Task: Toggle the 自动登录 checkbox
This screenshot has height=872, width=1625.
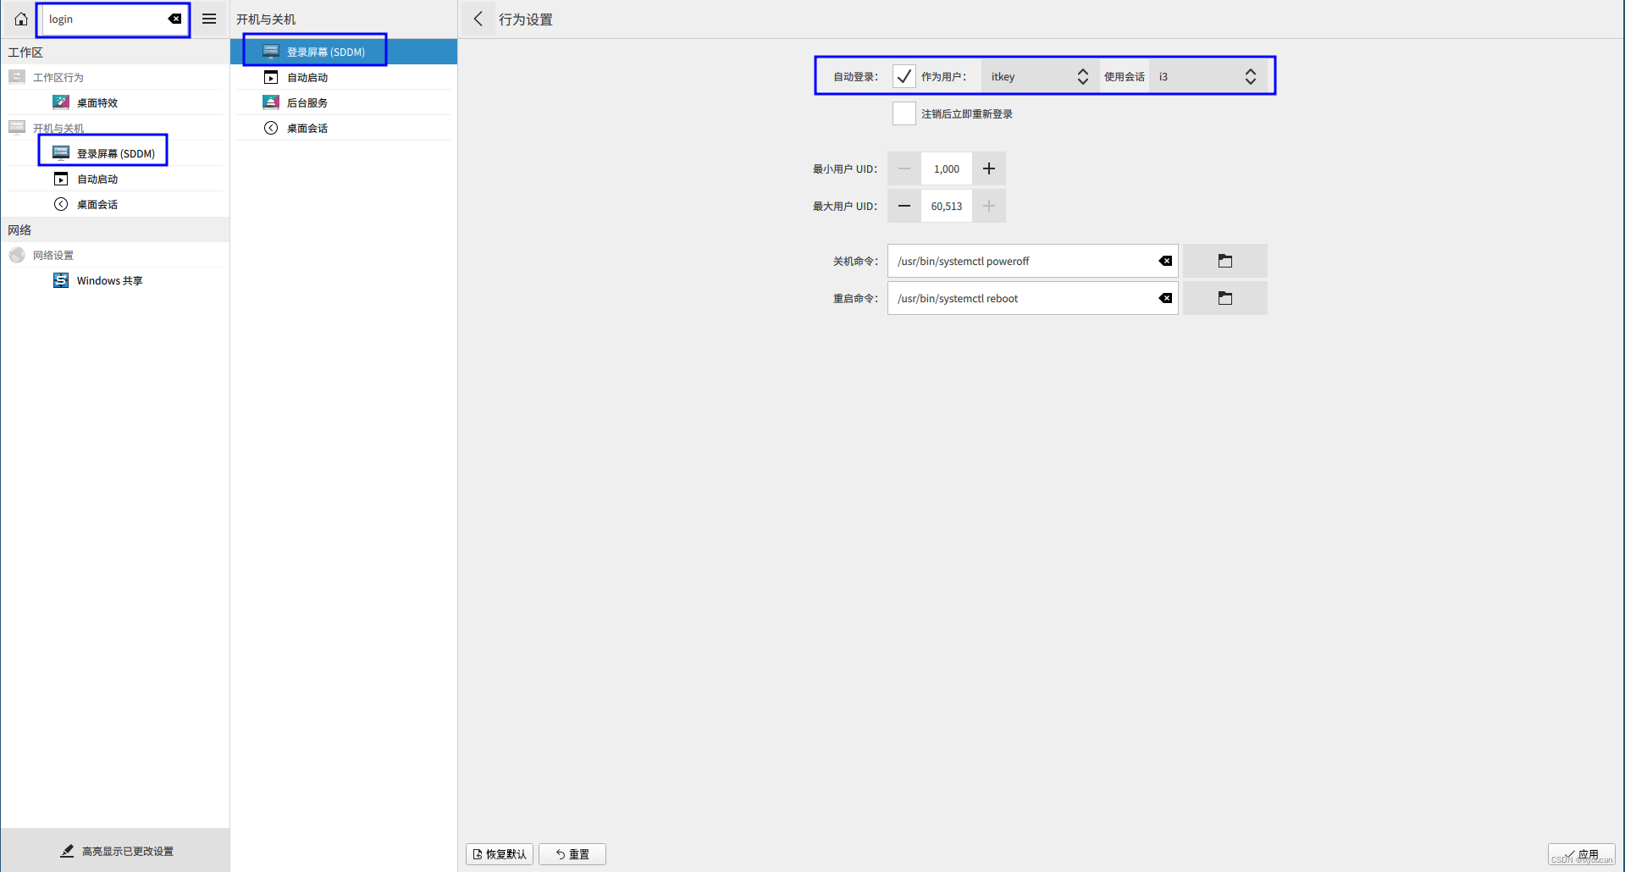Action: (x=904, y=76)
